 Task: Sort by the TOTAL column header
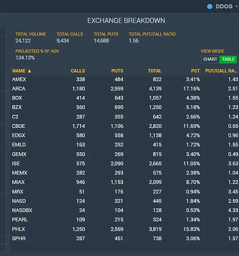(155, 71)
